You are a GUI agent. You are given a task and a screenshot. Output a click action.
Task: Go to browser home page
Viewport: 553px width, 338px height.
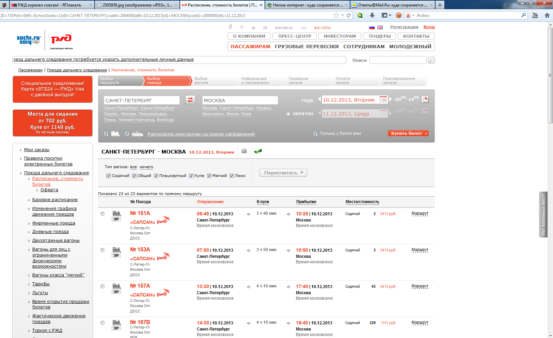point(547,15)
